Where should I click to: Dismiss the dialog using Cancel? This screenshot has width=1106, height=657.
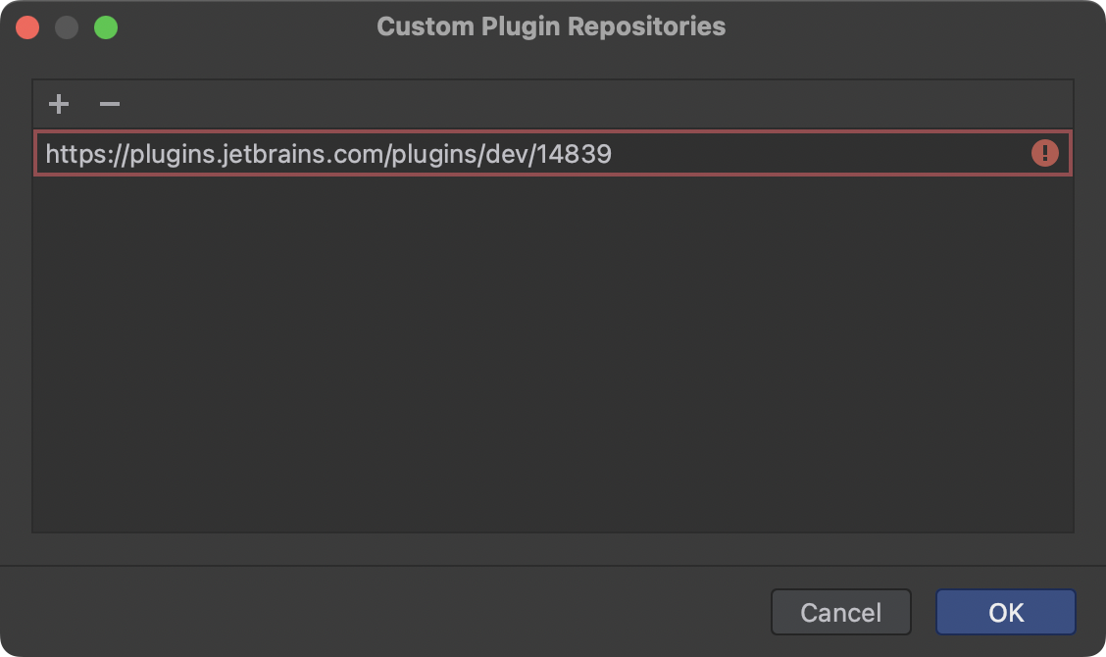coord(841,612)
